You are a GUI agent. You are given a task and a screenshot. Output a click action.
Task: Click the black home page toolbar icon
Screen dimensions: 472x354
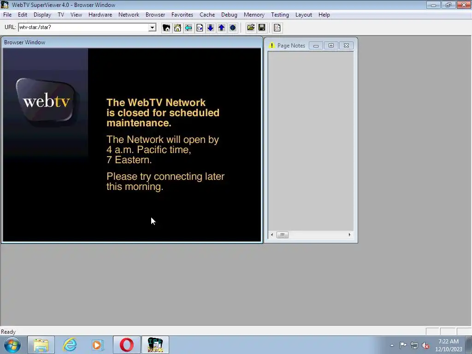(166, 28)
